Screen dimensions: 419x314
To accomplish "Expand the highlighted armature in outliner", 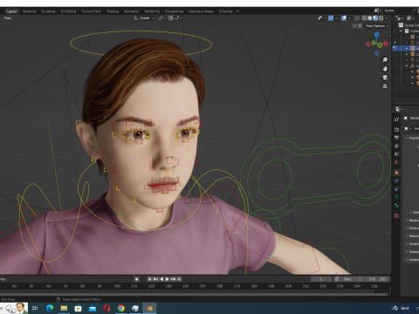I will tap(407, 48).
